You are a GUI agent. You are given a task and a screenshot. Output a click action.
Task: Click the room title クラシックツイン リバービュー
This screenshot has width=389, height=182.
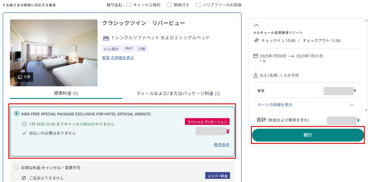(144, 23)
